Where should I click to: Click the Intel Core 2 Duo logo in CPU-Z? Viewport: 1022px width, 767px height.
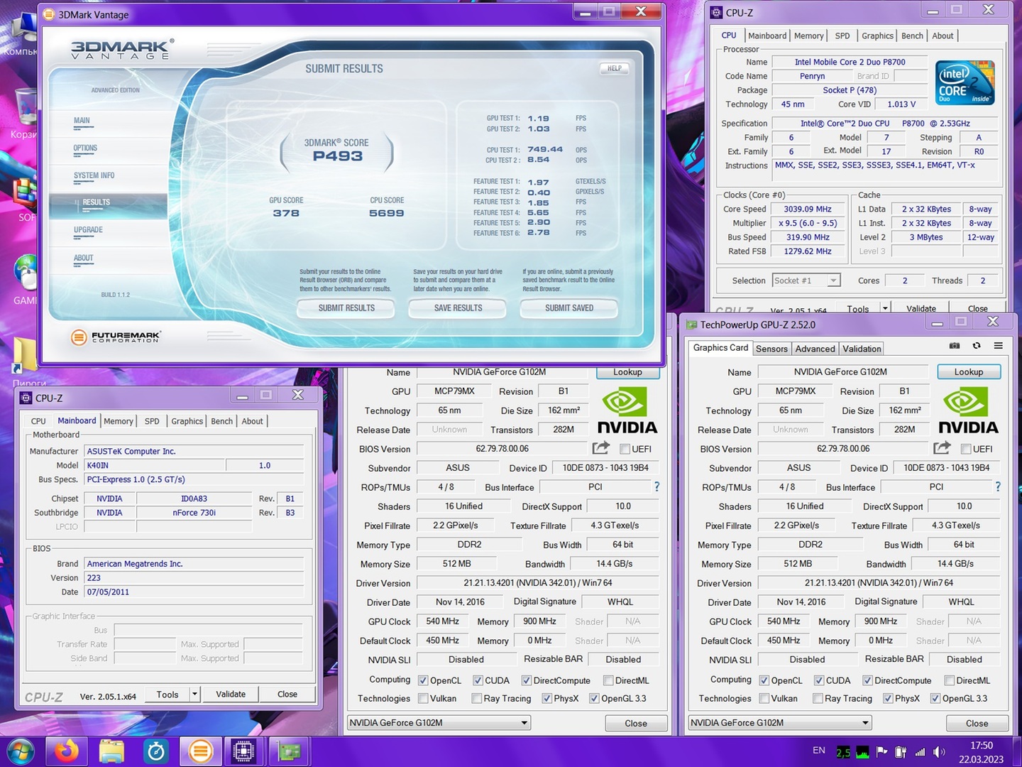(966, 83)
